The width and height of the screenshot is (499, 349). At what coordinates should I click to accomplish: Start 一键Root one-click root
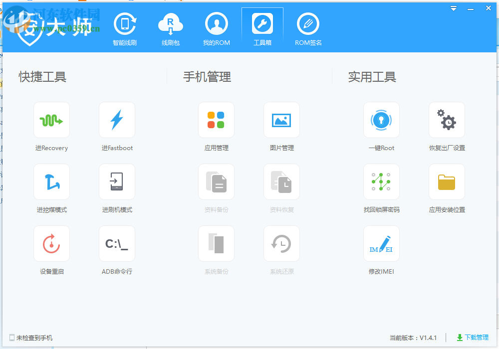coord(381,120)
